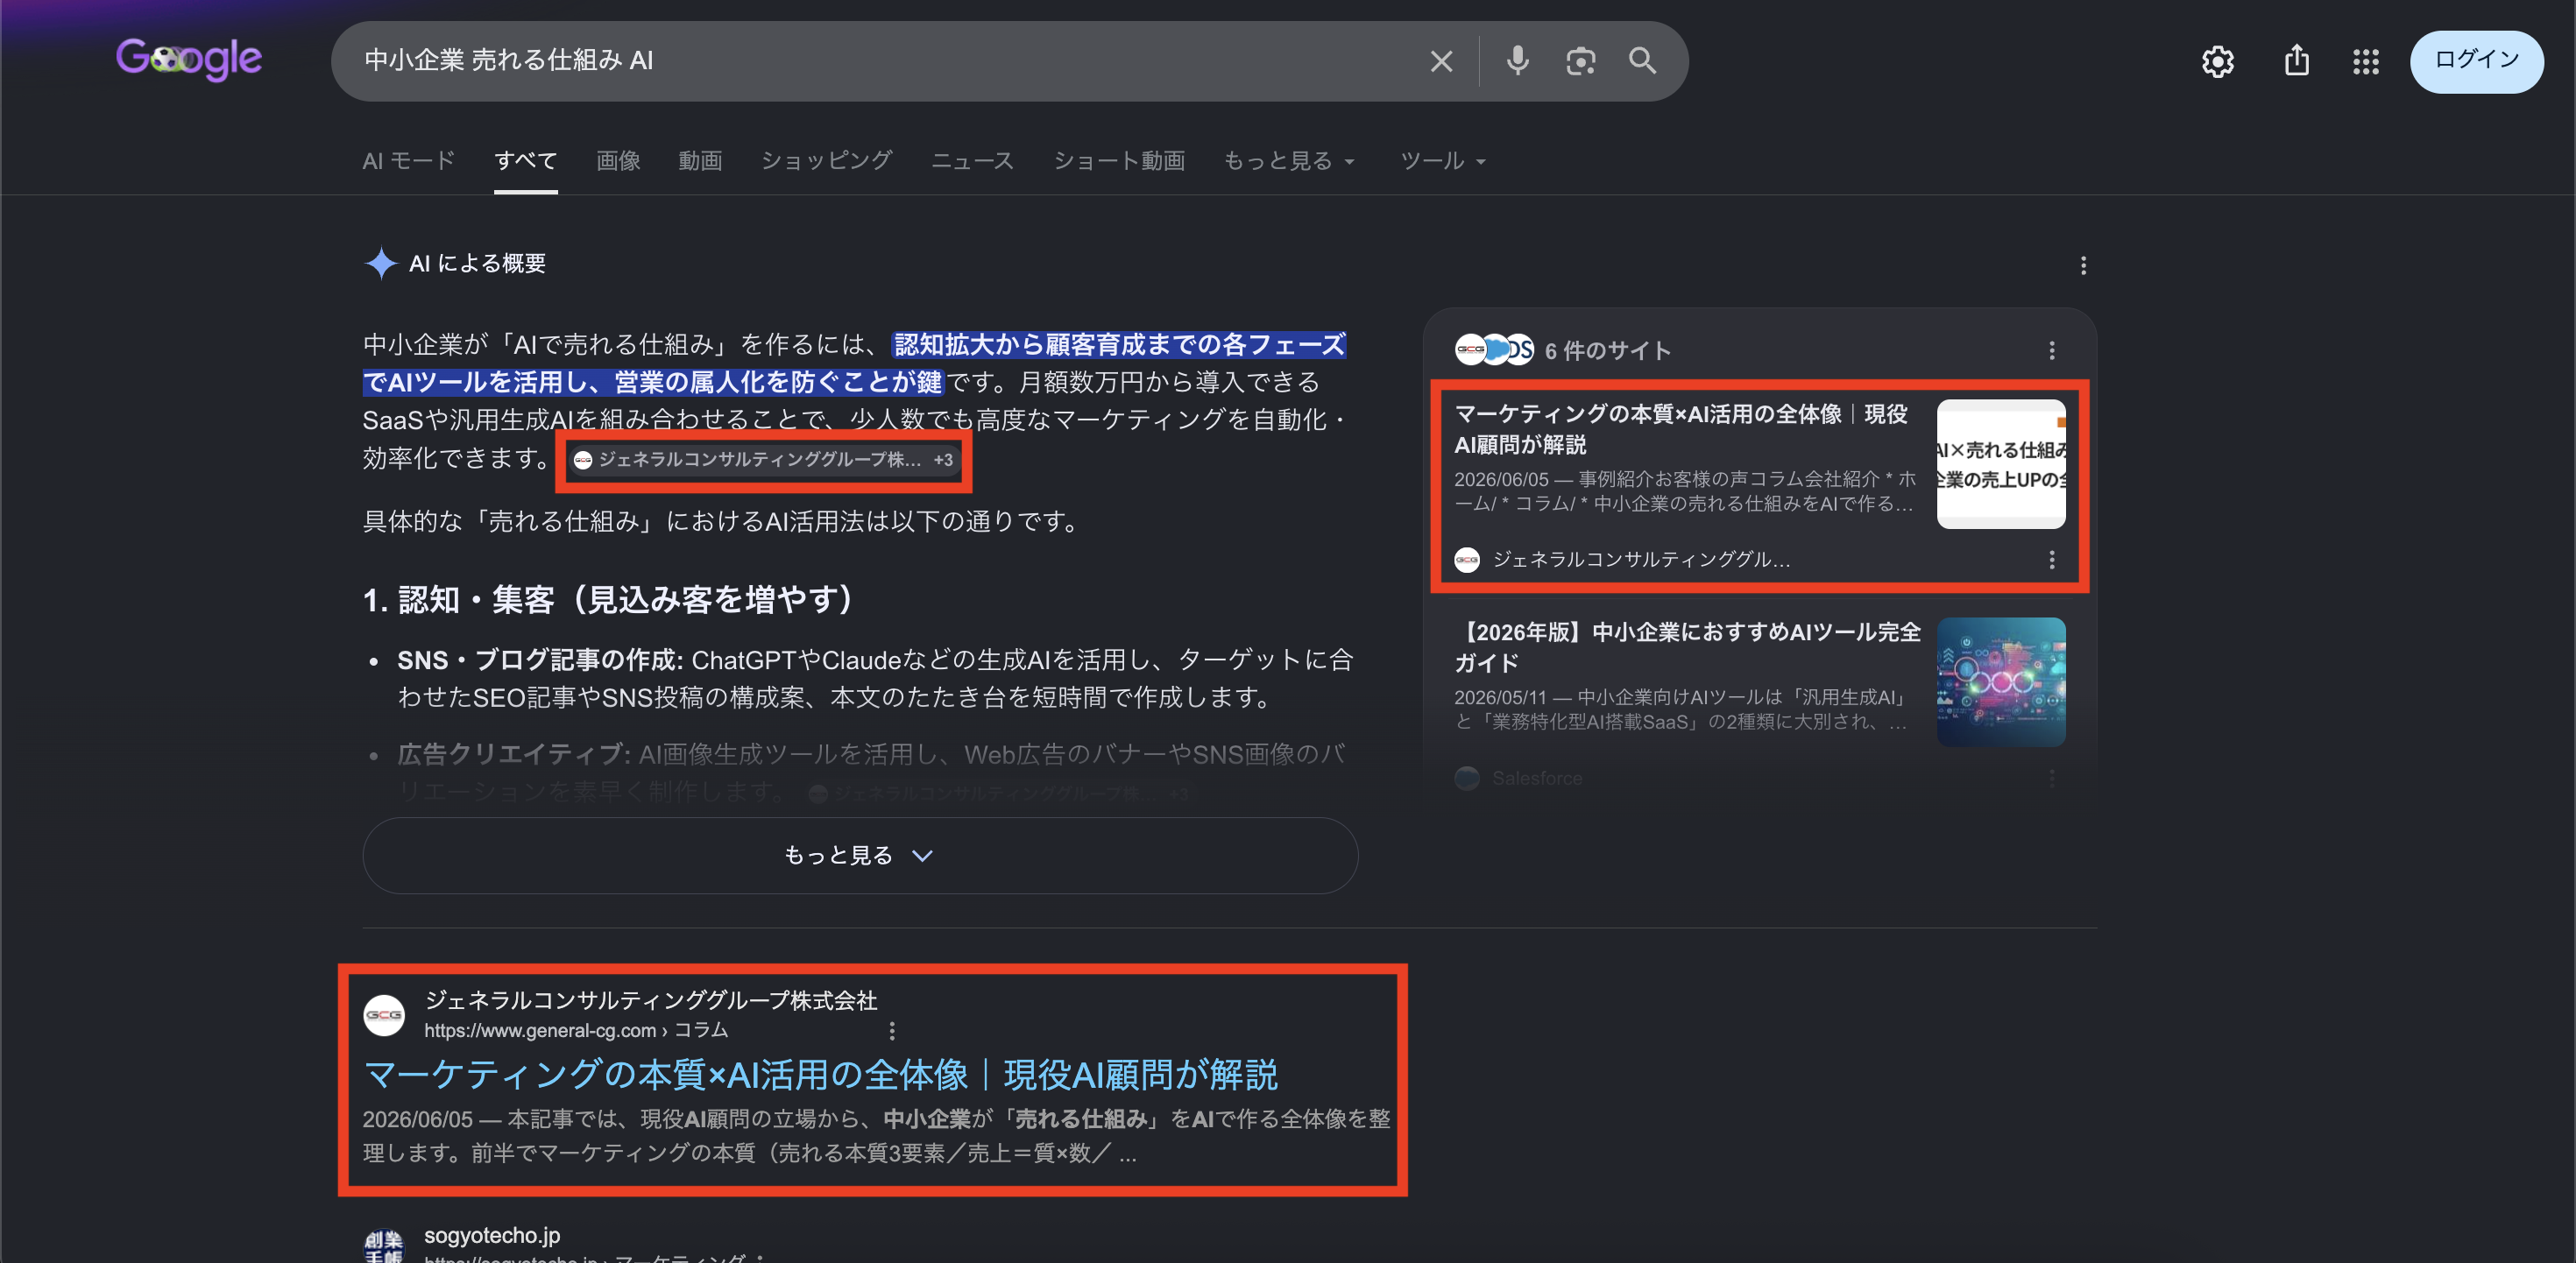
Task: Select the すべて tab
Action: (526, 160)
